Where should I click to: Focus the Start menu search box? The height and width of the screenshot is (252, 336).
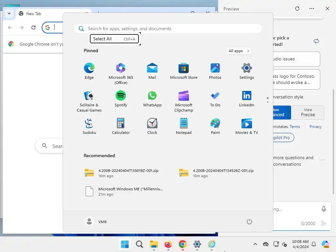pyautogui.click(x=168, y=29)
